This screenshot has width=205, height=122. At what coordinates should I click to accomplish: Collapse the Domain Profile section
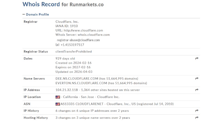pos(24,14)
